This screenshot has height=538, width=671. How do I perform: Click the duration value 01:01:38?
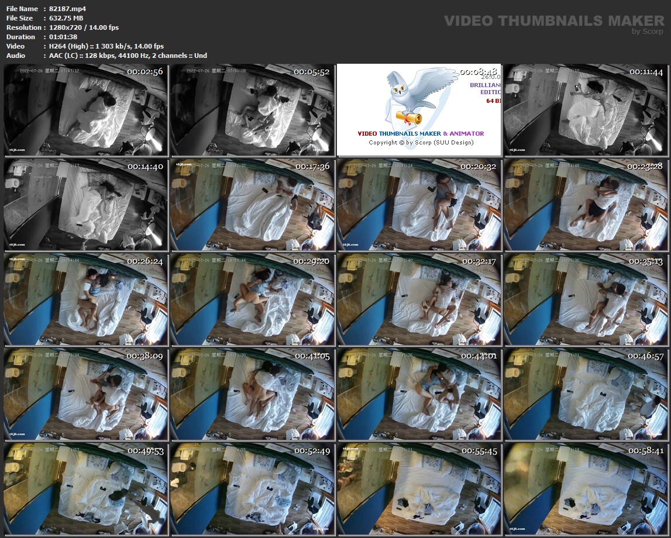coord(63,37)
